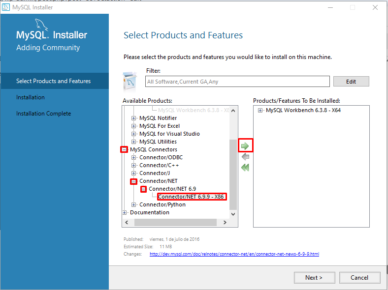Click scroll up arrow of Available Products

233,111
